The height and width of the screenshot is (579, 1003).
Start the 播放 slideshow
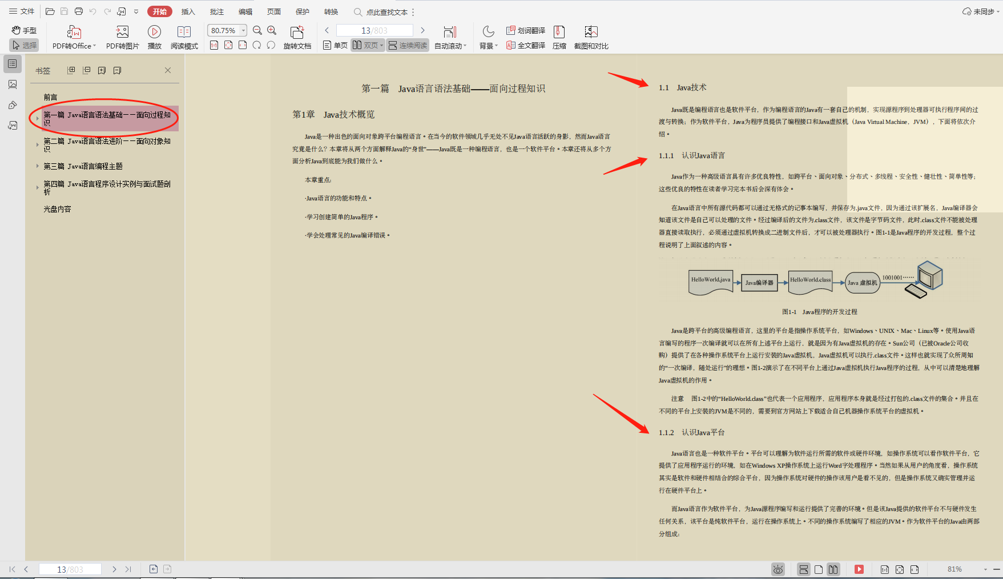154,38
